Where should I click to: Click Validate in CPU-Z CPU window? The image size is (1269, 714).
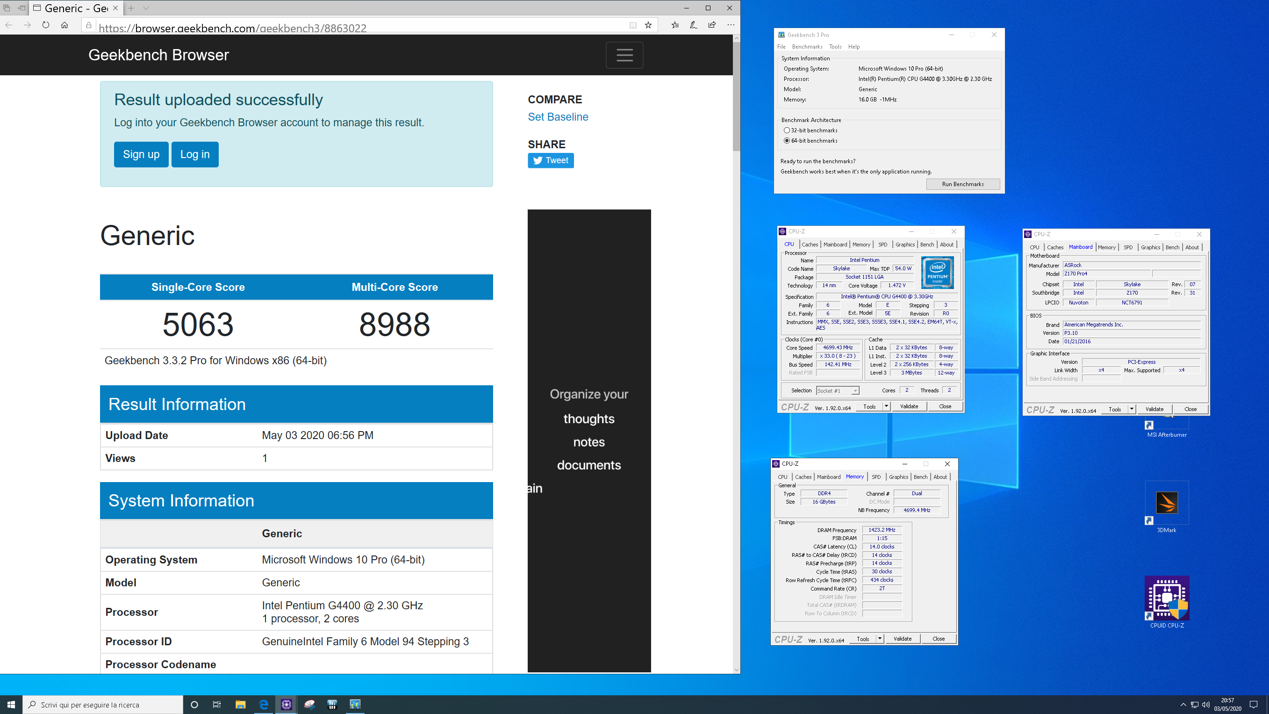pyautogui.click(x=909, y=406)
